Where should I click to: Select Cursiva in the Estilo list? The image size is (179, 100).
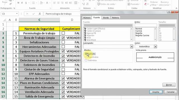(139, 31)
